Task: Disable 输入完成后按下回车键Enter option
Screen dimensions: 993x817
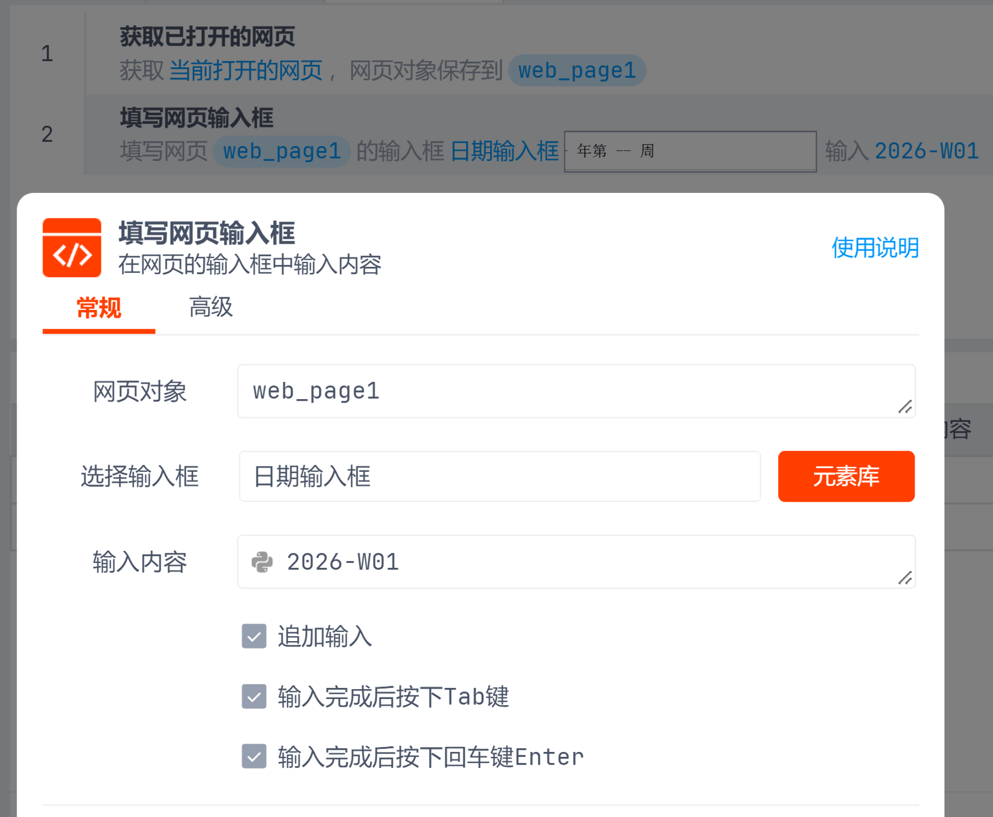Action: click(x=254, y=756)
